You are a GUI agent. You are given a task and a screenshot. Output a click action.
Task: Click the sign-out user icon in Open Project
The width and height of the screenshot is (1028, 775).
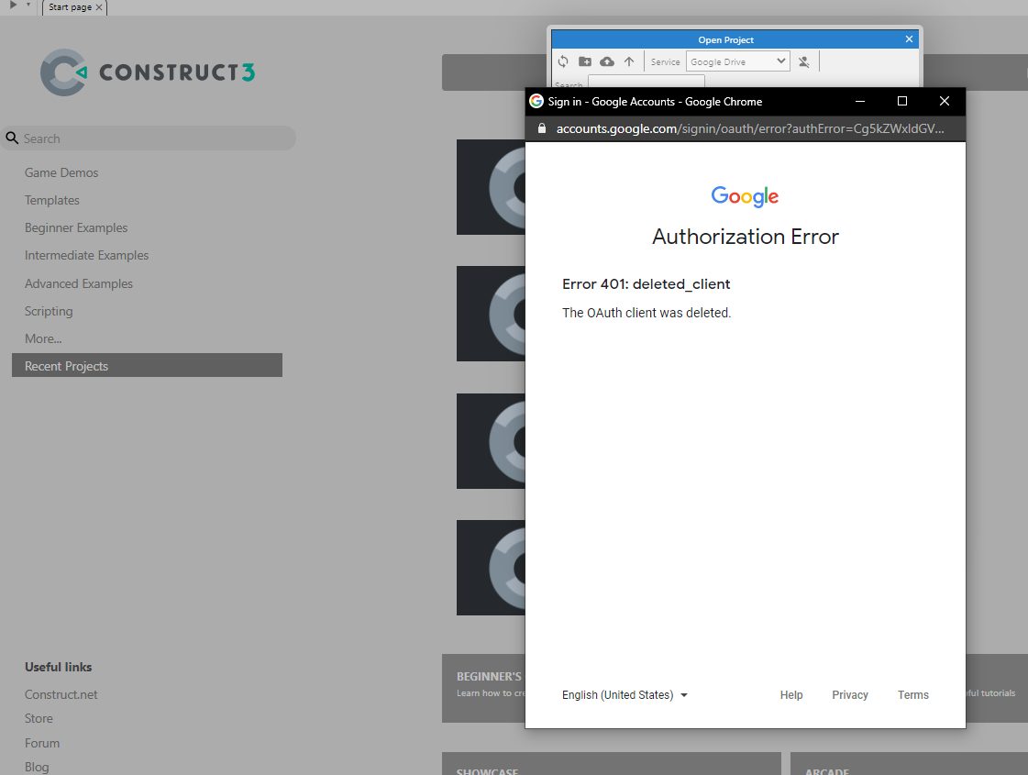pos(803,61)
